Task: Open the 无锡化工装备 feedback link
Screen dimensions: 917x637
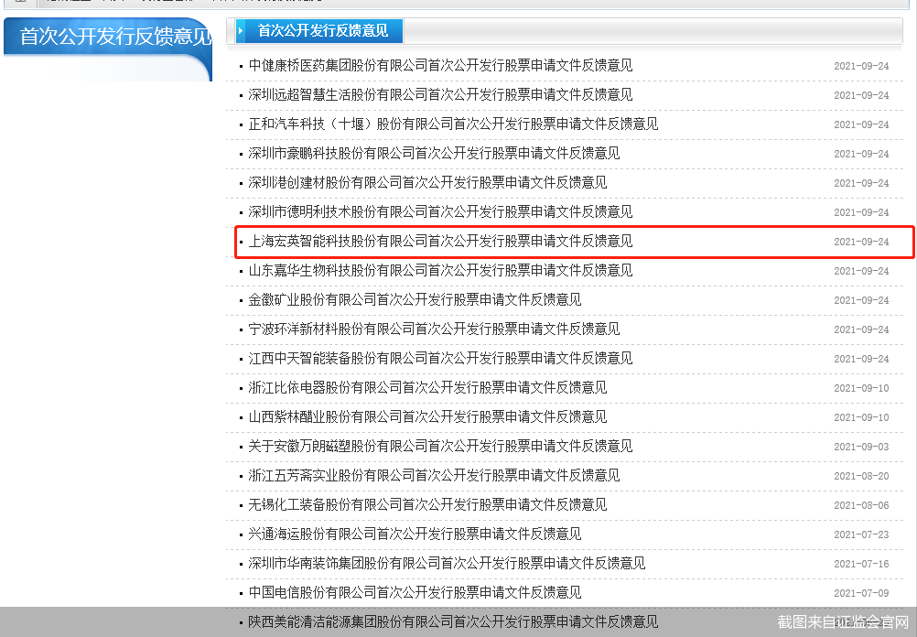Action: (427, 504)
